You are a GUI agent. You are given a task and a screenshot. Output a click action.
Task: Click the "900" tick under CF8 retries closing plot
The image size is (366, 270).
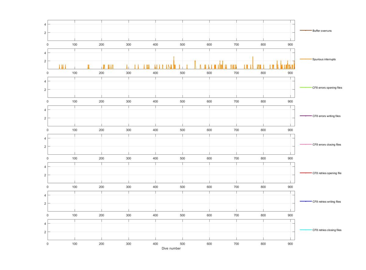[290, 244]
